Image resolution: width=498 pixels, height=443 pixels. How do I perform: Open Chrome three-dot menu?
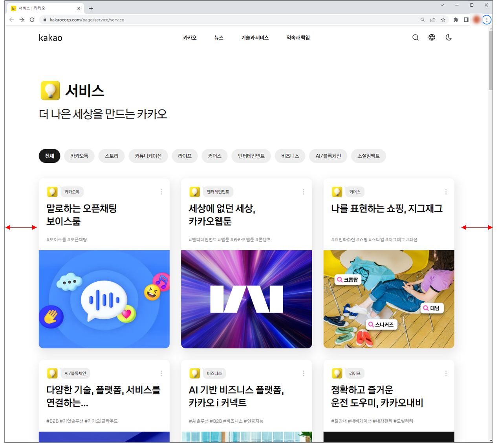coord(487,20)
